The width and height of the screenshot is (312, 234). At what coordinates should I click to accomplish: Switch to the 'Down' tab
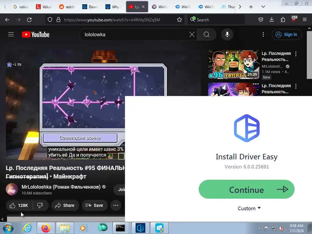point(90,7)
